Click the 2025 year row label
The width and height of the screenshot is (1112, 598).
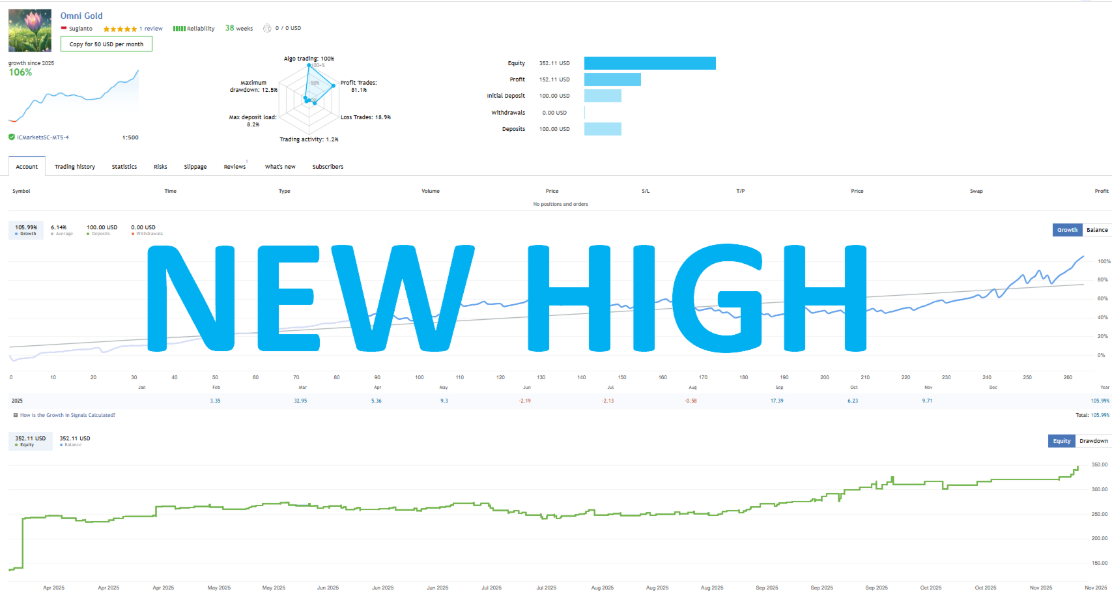[x=17, y=401]
